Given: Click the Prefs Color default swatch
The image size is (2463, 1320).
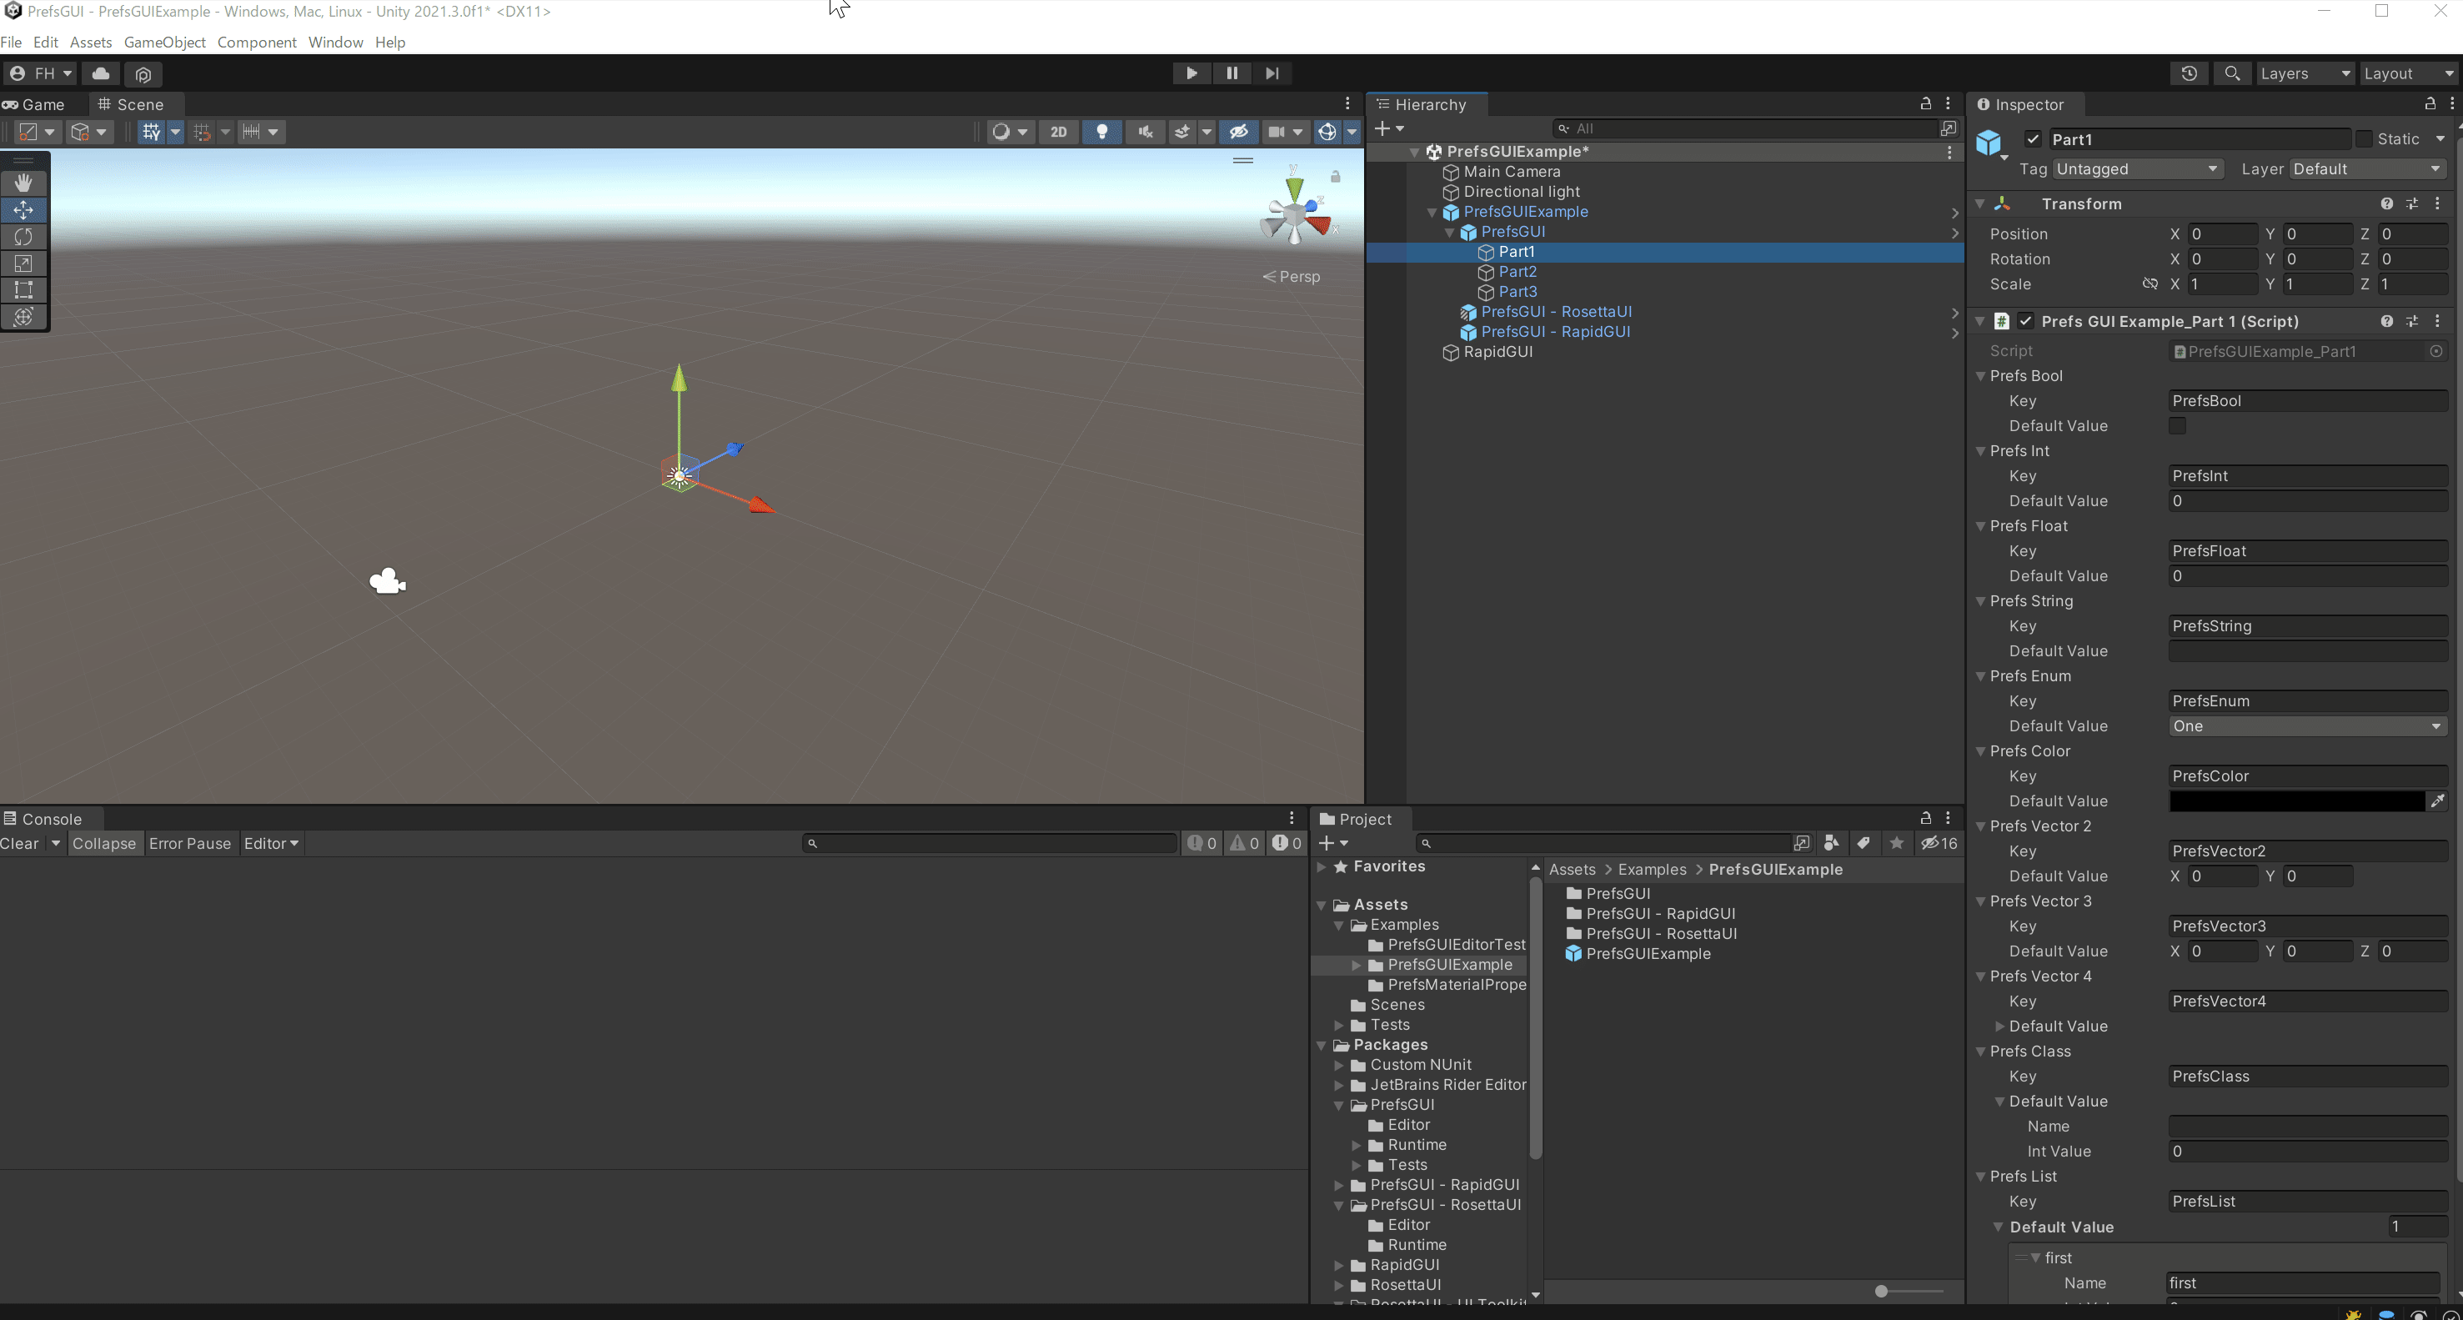Looking at the screenshot, I should [x=2296, y=801].
